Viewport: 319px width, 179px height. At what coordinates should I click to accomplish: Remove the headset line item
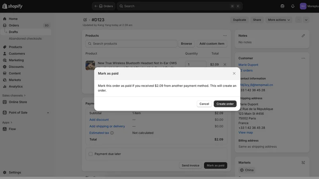pyautogui.click(x=225, y=64)
